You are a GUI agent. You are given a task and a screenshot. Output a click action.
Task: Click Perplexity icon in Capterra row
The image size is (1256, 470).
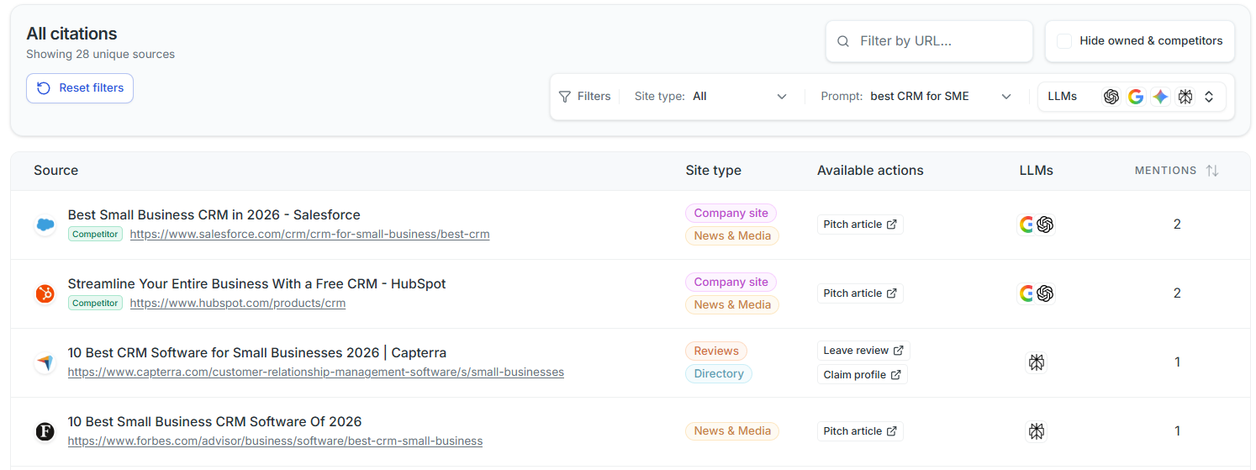tap(1037, 362)
